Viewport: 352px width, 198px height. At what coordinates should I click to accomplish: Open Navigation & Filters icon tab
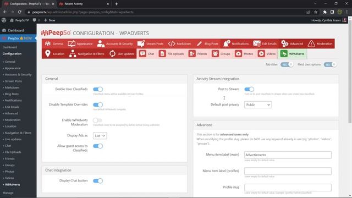[x=73, y=54]
